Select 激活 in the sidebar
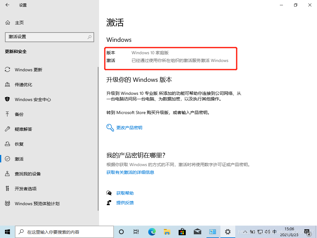Image resolution: width=317 pixels, height=238 pixels. (x=49, y=159)
